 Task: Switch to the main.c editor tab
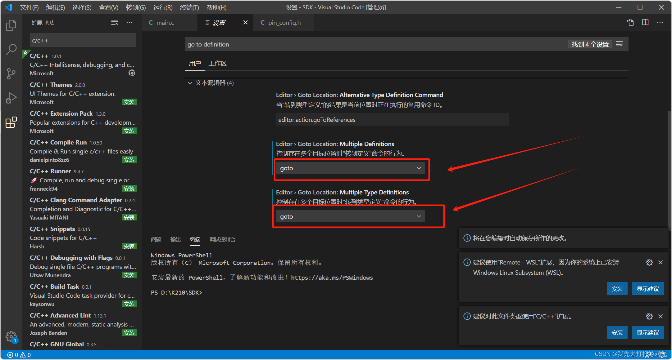pyautogui.click(x=169, y=23)
